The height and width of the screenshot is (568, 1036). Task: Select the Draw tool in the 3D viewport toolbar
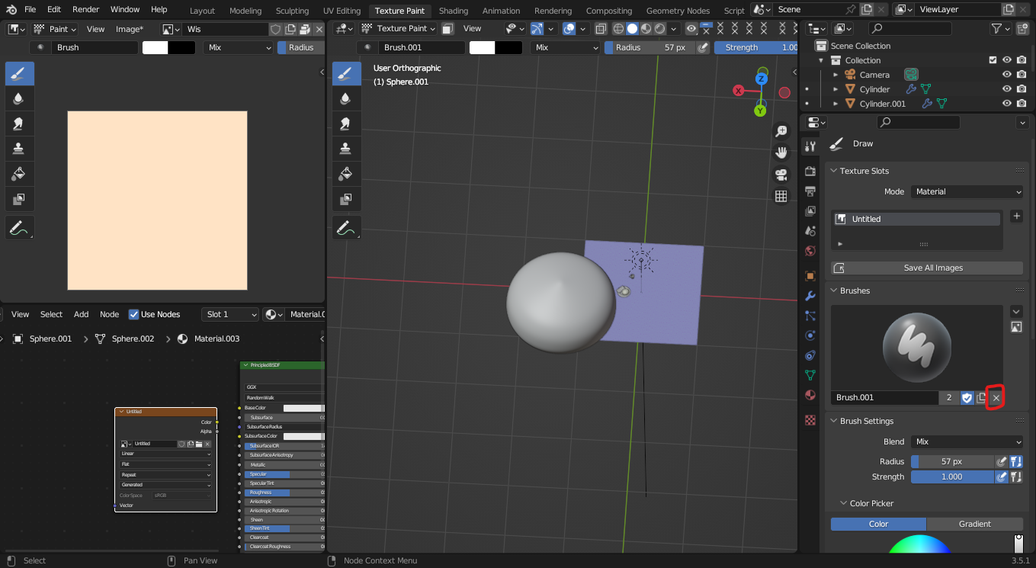[345, 74]
